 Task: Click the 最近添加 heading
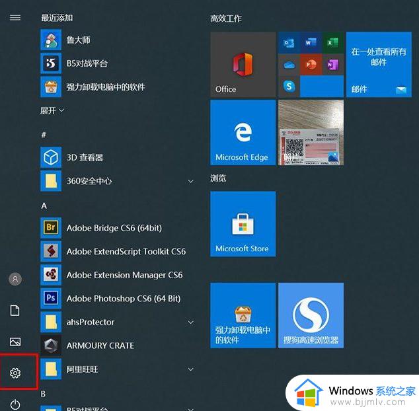(x=57, y=18)
